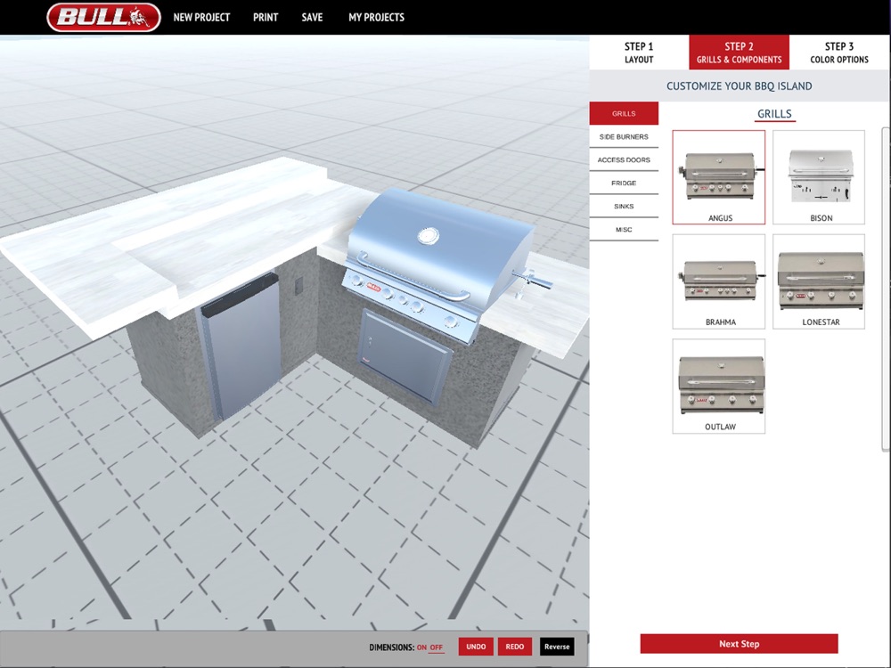This screenshot has width=891, height=668.
Task: Turn dimensions ON
Action: [x=421, y=647]
